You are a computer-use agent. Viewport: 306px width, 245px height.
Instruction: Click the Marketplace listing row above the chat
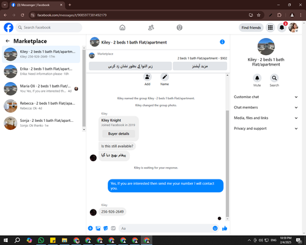tap(158, 56)
